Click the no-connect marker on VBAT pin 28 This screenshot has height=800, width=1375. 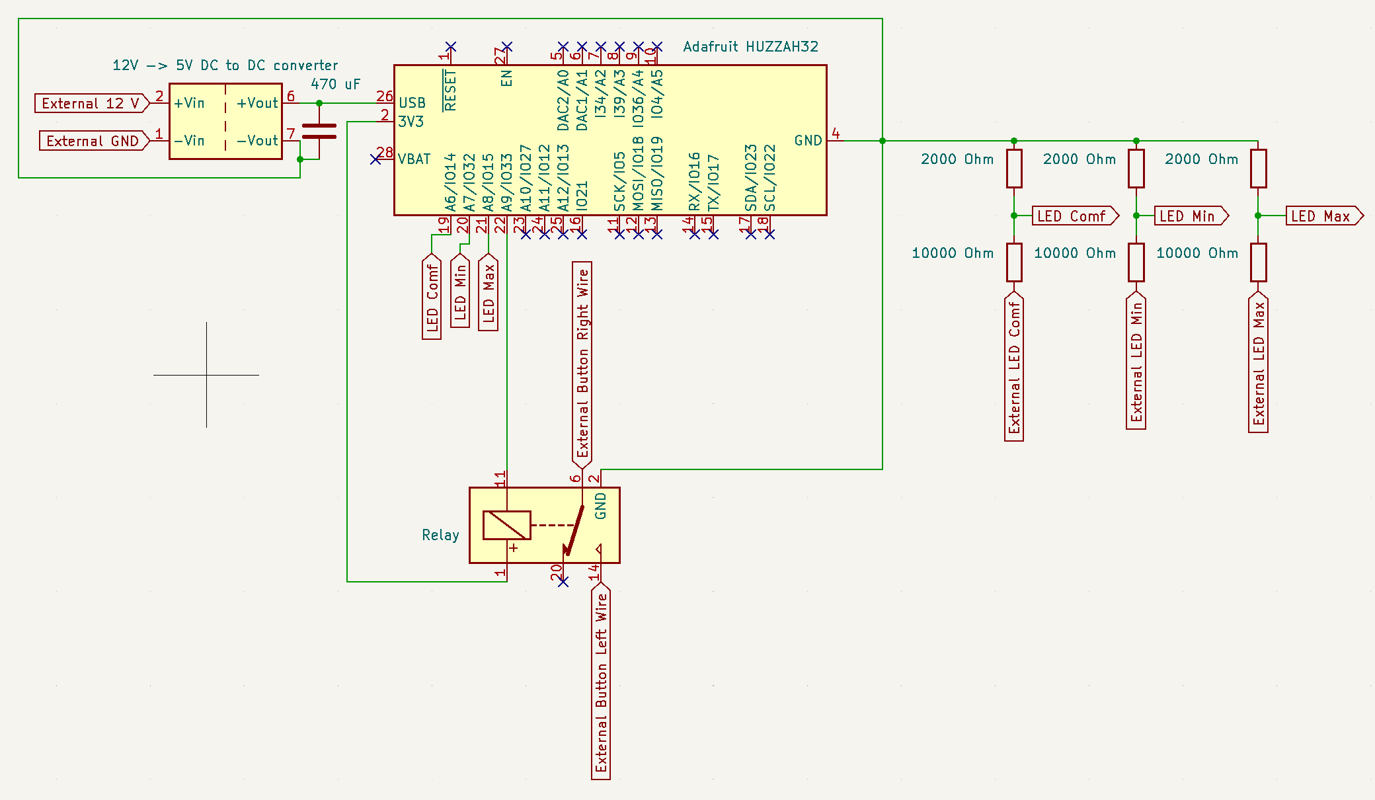tap(375, 159)
